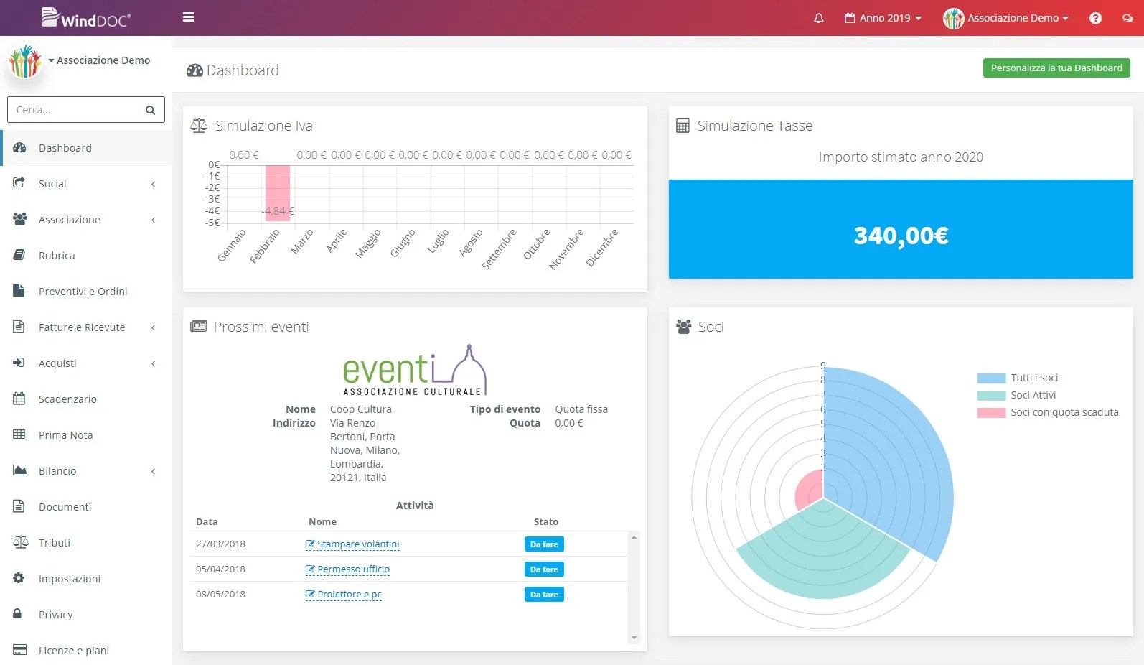Click the February bar in Iva chart
The height and width of the screenshot is (665, 1144).
pos(278,193)
